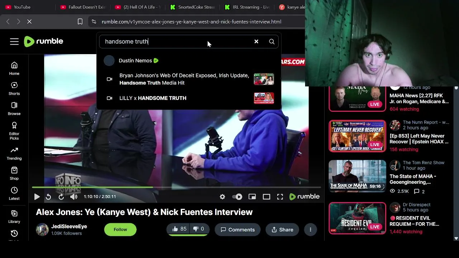
Task: Switch to SnortedCoke Stream tab
Action: [x=193, y=7]
